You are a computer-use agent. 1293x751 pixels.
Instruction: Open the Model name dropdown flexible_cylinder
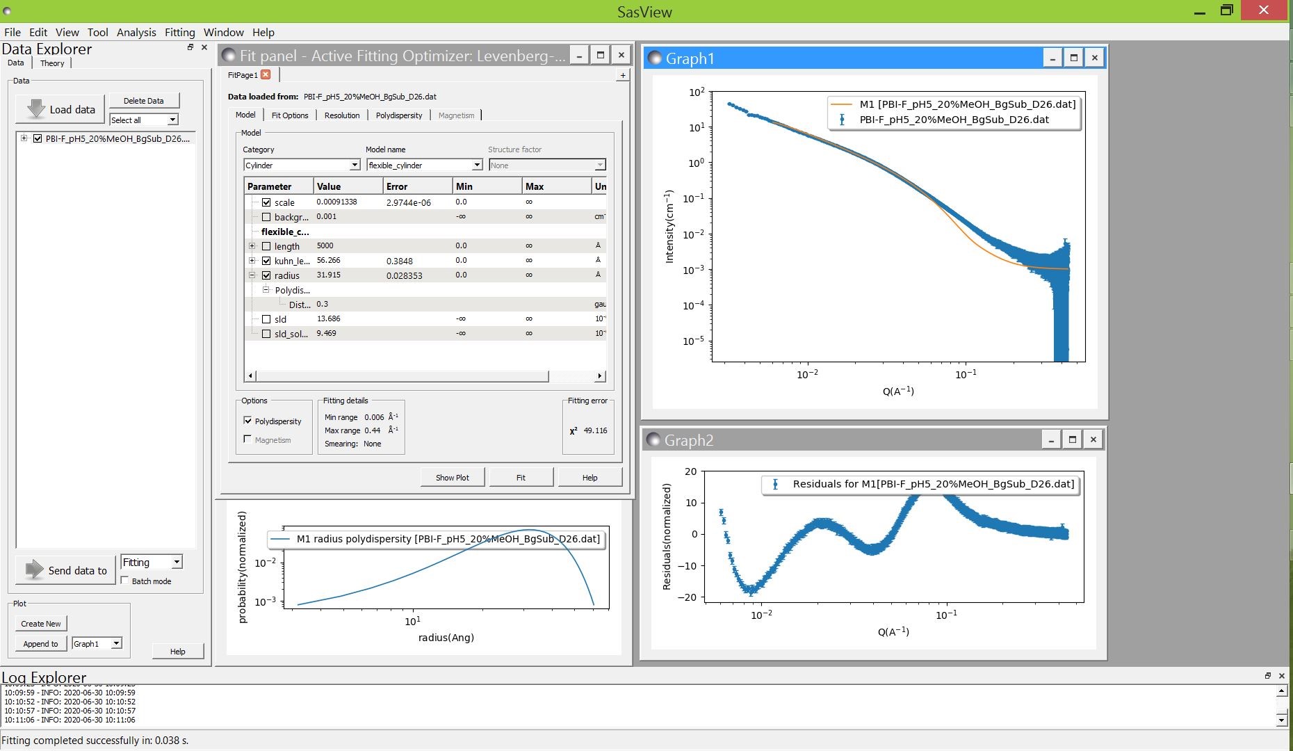[477, 165]
